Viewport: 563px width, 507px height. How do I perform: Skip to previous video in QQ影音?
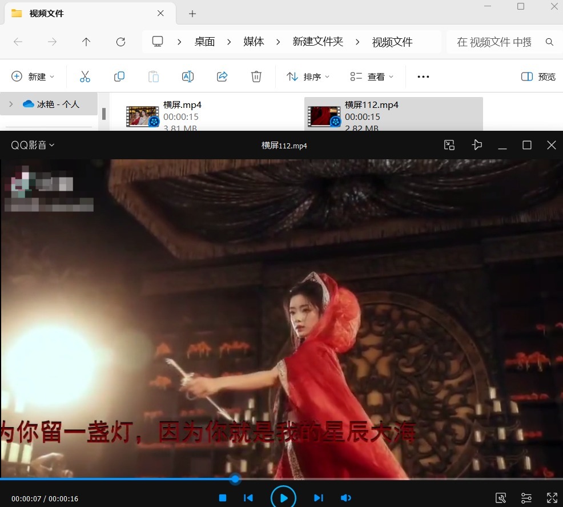pos(248,498)
